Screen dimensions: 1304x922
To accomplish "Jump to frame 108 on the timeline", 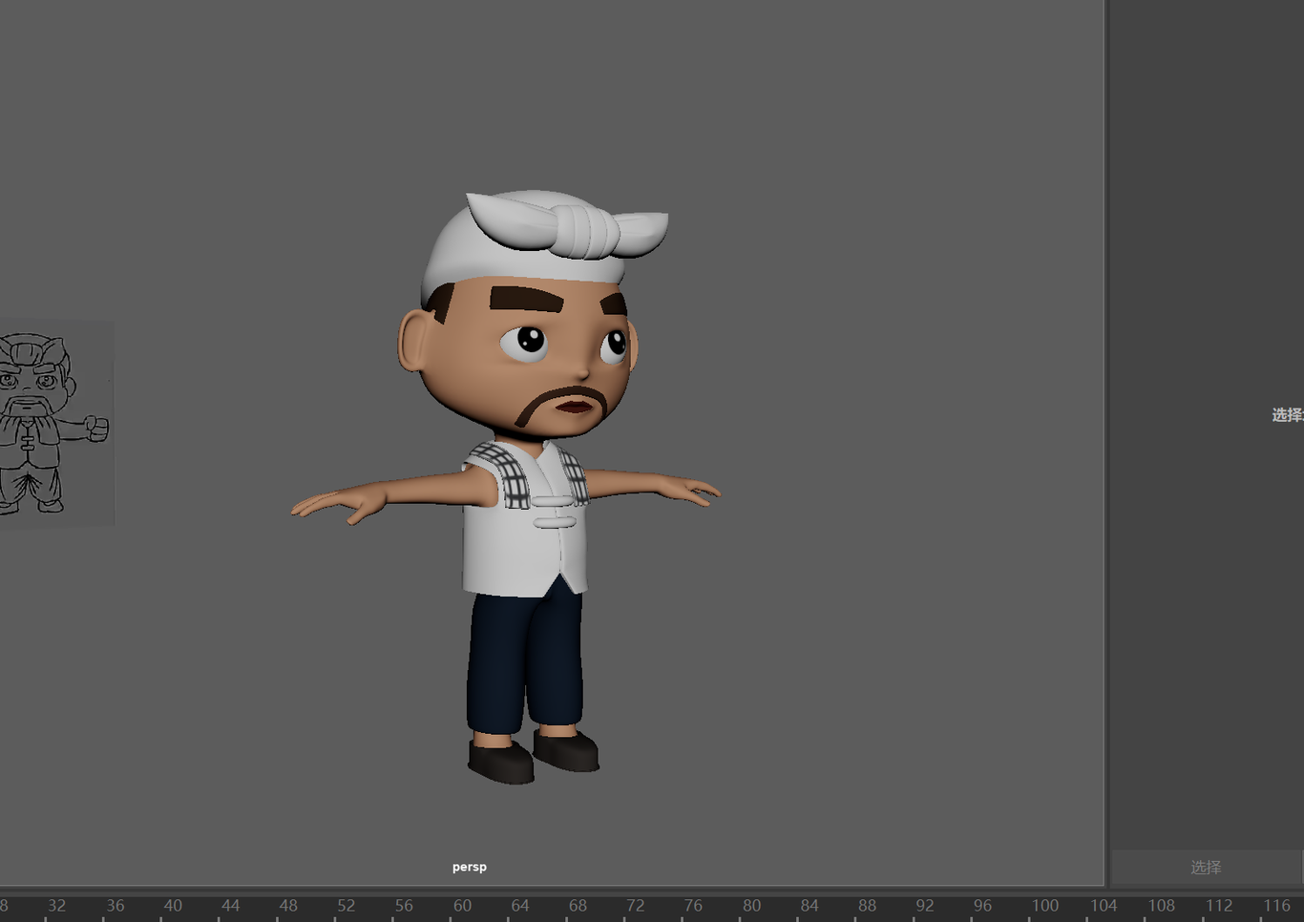I will point(1162,905).
